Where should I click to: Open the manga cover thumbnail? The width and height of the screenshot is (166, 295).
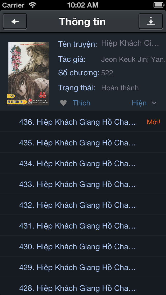[28, 73]
